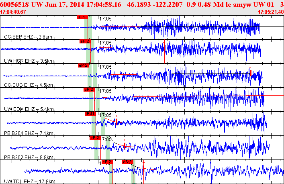Click the PB B202 EHZ -- 8.9km station label
Image resolution: width=284 pixels, height=184 pixels.
click(x=29, y=157)
